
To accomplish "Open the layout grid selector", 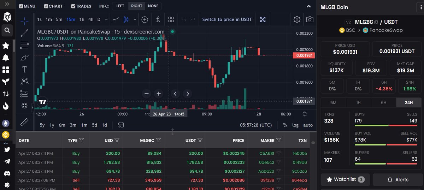I will [x=171, y=19].
